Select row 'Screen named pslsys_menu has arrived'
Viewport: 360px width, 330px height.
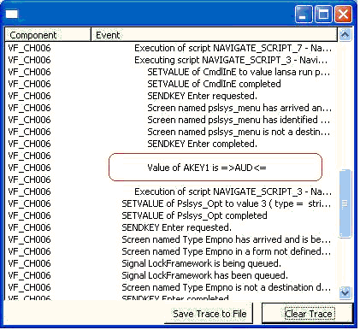coord(171,108)
